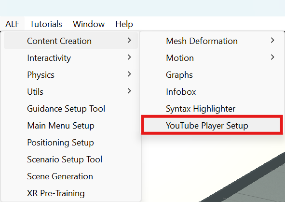Select Graphs from Content Creation
The width and height of the screenshot is (285, 202).
tap(212, 75)
